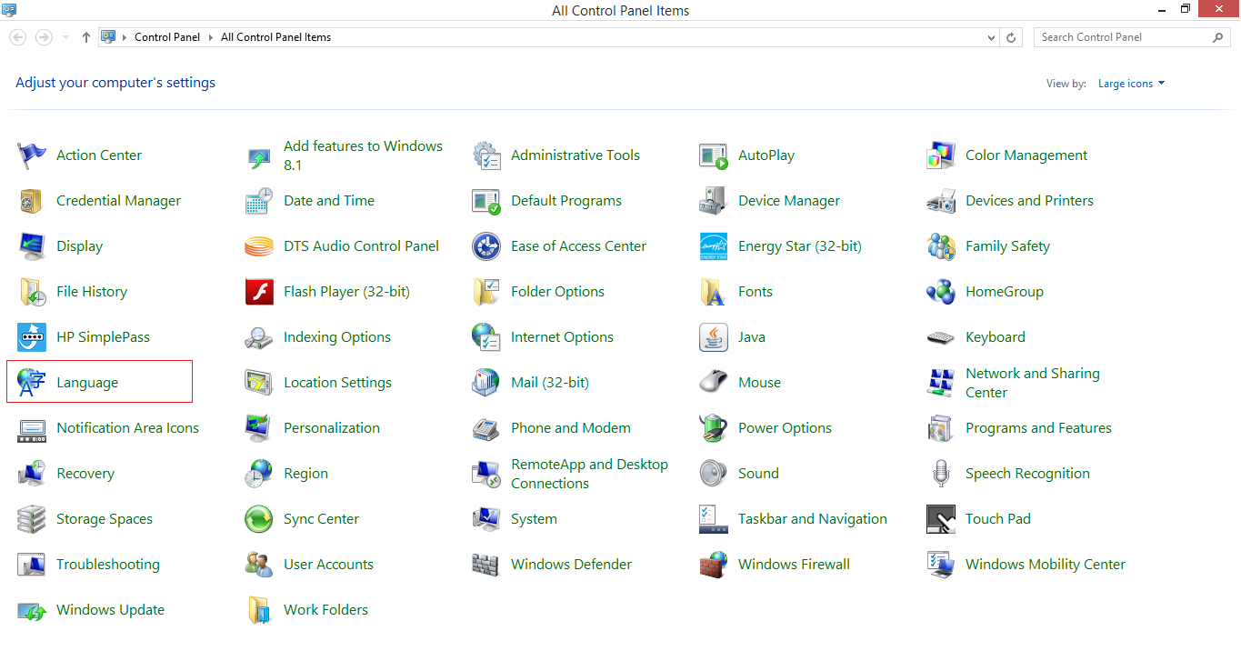Open the User Accounts link
Image resolution: width=1241 pixels, height=671 pixels.
pos(328,565)
